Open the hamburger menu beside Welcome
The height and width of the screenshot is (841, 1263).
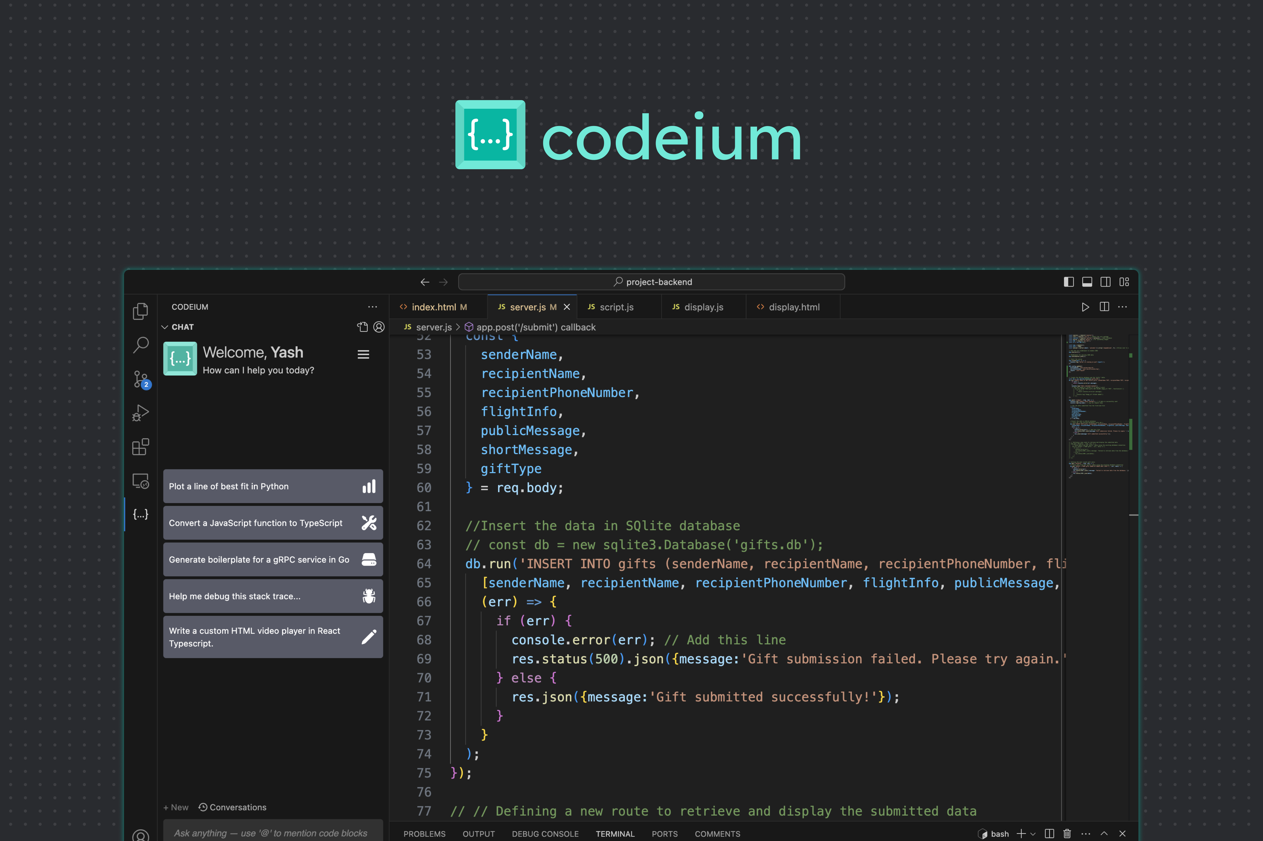(363, 354)
